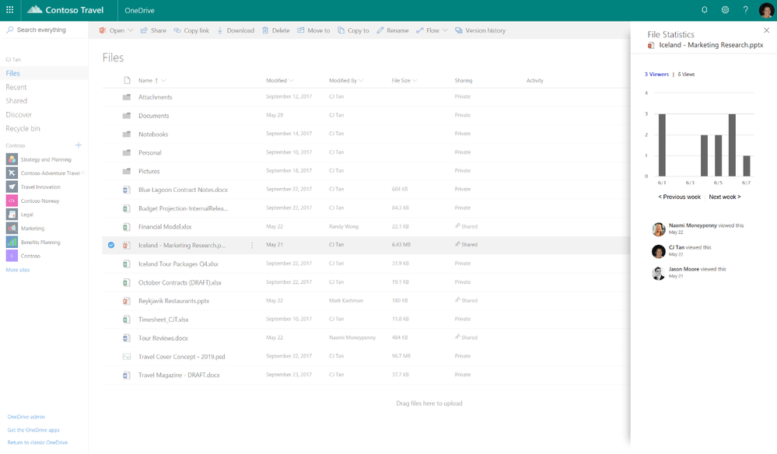This screenshot has height=454, width=777.
Task: Click Return to classic OneDrive link
Action: coord(37,442)
